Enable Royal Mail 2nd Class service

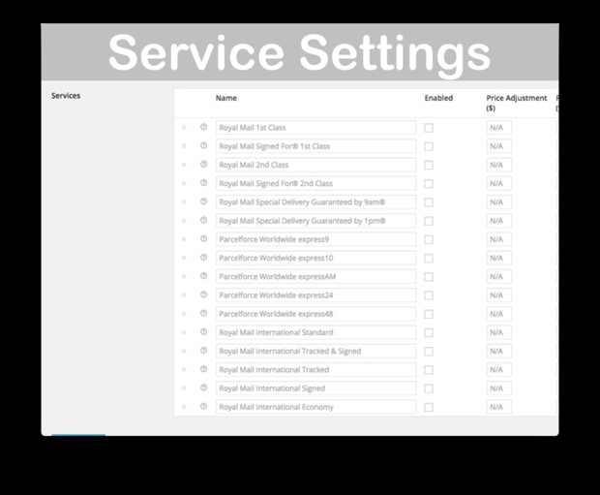429,165
